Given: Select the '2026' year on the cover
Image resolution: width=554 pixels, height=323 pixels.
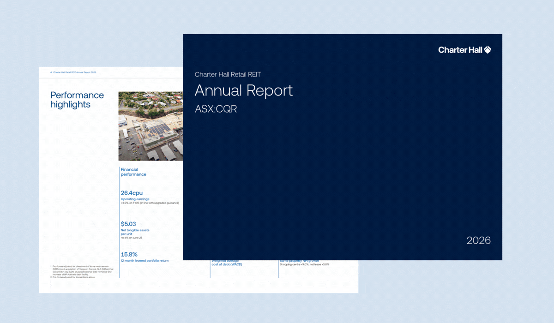Looking at the screenshot, I should [479, 240].
